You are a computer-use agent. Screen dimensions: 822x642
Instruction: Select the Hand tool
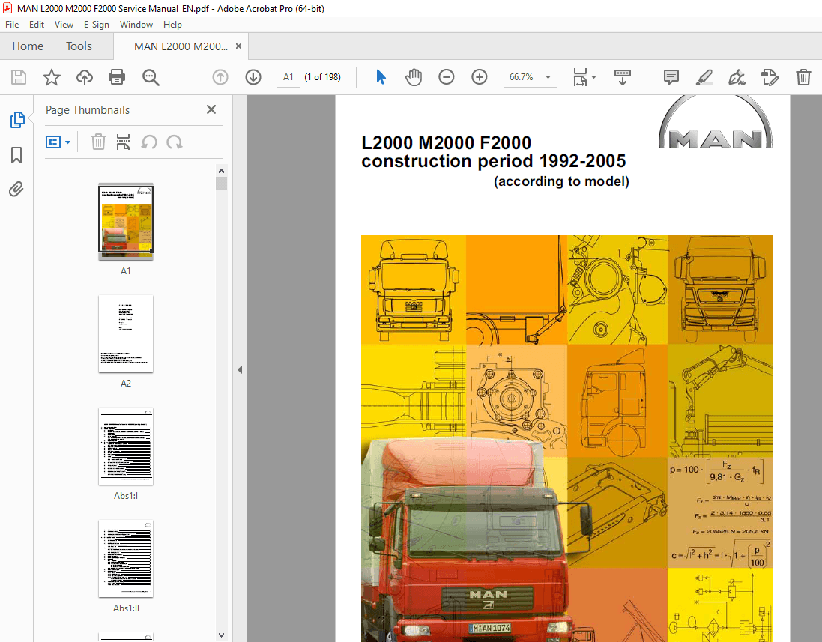pyautogui.click(x=414, y=77)
